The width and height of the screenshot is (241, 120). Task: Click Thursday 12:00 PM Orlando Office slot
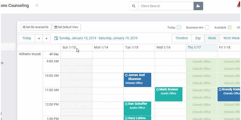click(x=202, y=105)
